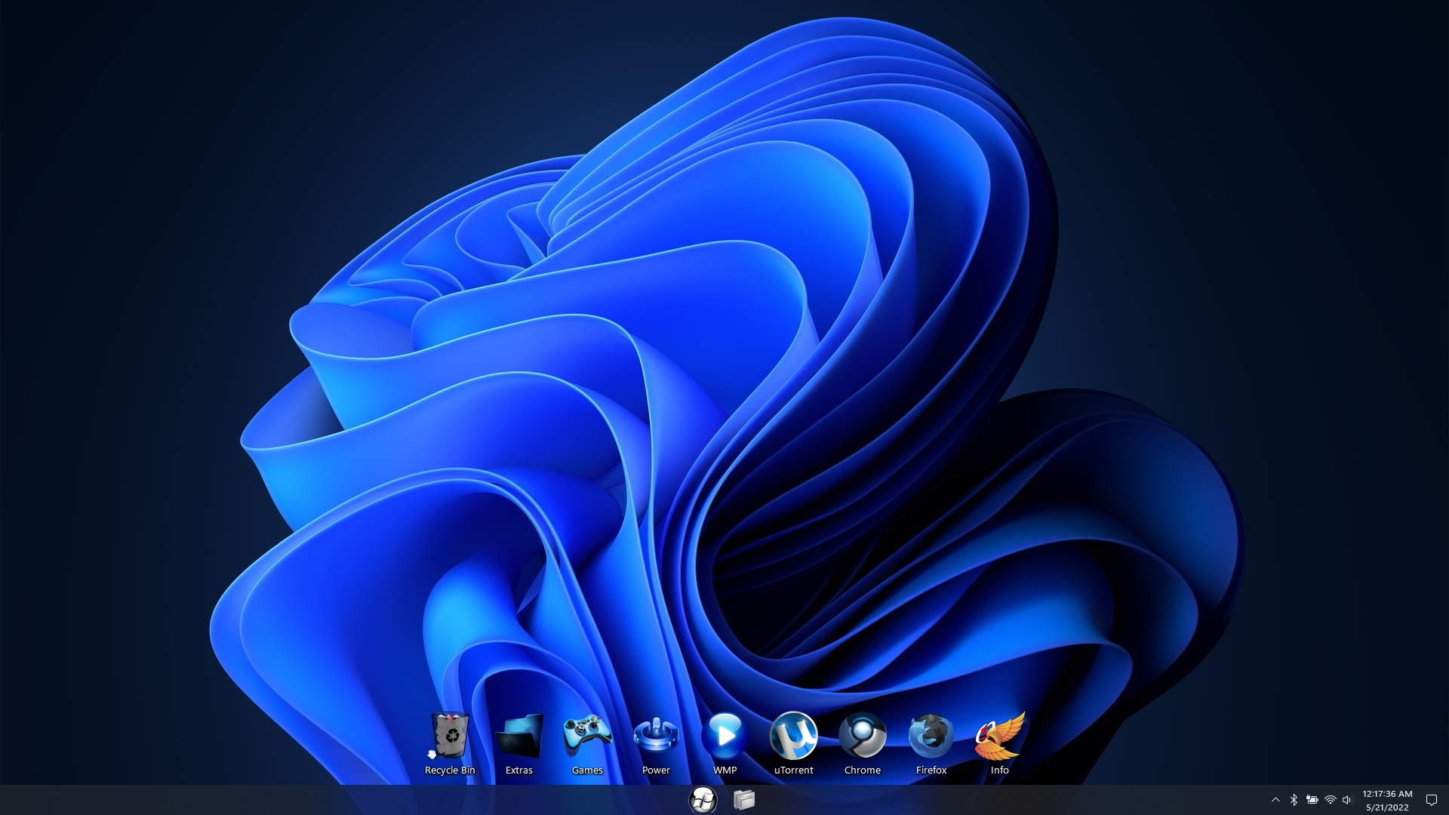
Task: Show hidden tray icons chevron
Action: click(x=1275, y=800)
